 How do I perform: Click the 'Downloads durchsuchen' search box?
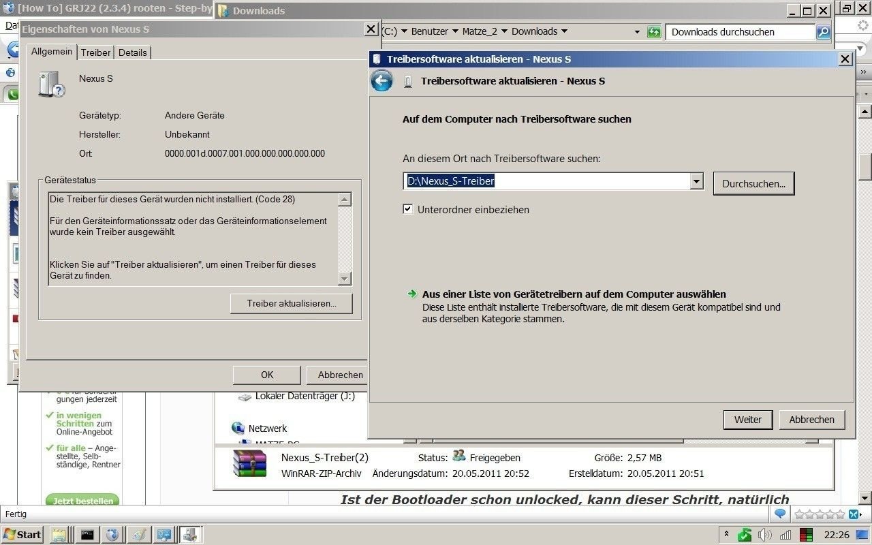point(740,32)
